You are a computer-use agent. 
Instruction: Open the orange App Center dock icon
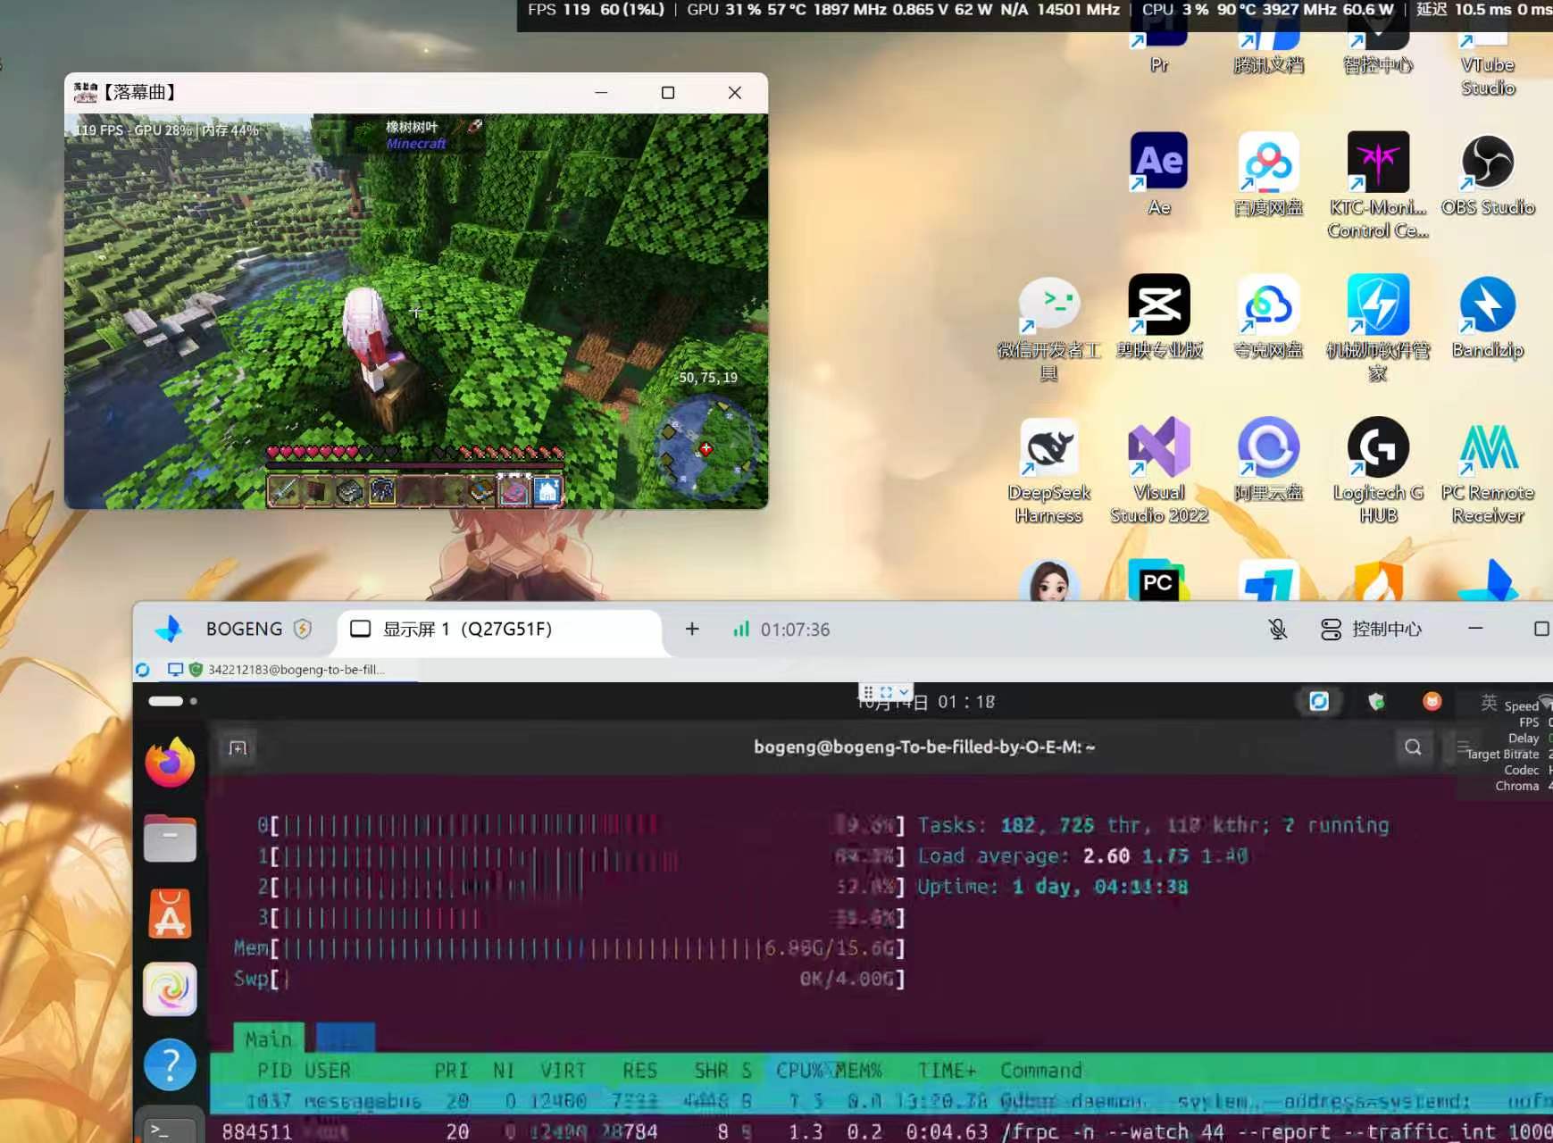coord(170,914)
